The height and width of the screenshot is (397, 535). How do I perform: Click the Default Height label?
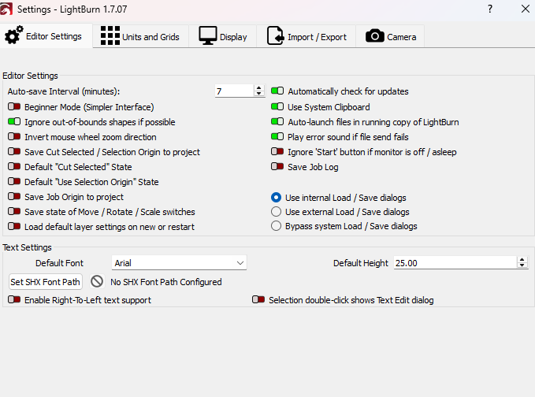[361, 263]
